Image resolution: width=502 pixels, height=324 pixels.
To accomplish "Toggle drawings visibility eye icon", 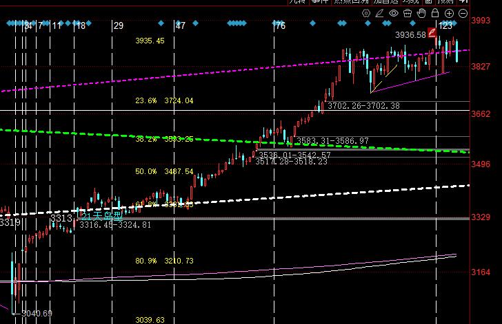I will click(x=394, y=13).
